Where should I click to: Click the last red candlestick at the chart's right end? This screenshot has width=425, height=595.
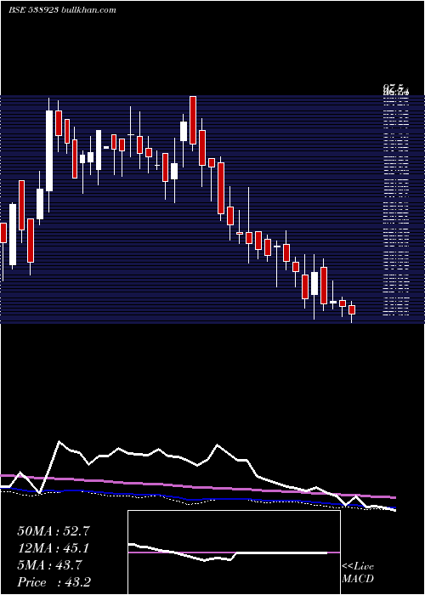click(x=352, y=309)
